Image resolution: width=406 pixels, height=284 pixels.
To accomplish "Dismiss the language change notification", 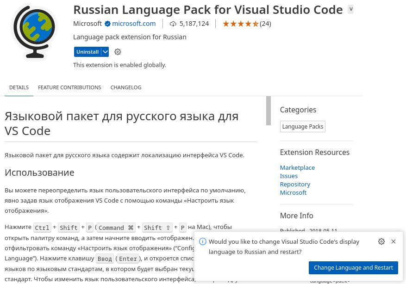I will (x=394, y=241).
